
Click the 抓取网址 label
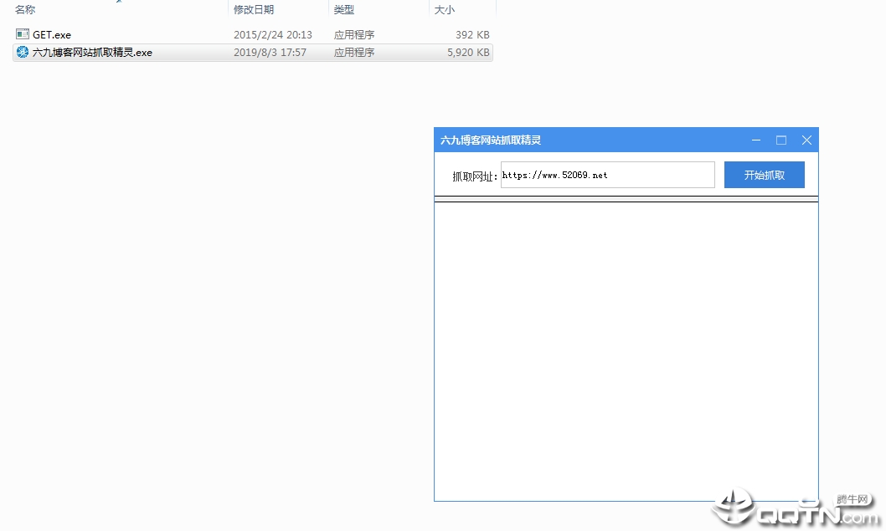(x=475, y=176)
